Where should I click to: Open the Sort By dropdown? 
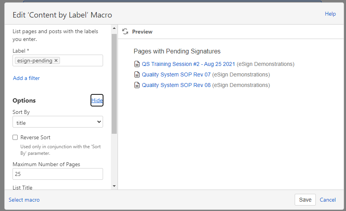[58, 122]
